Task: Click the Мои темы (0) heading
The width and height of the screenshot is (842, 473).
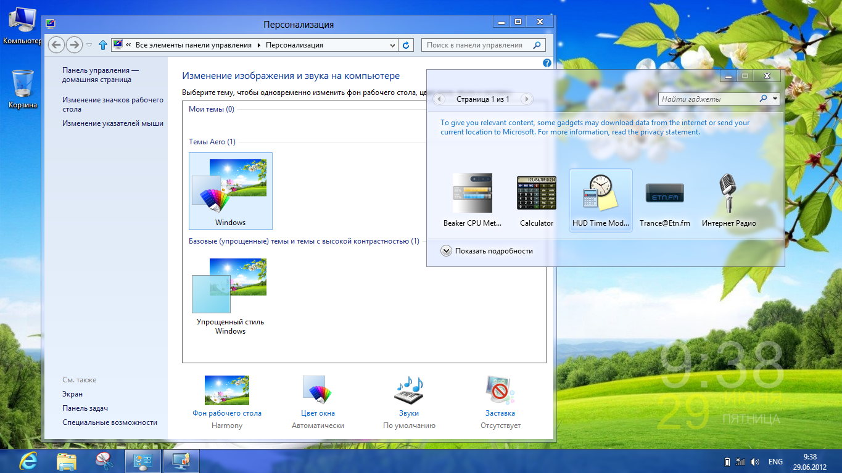Action: click(x=212, y=109)
